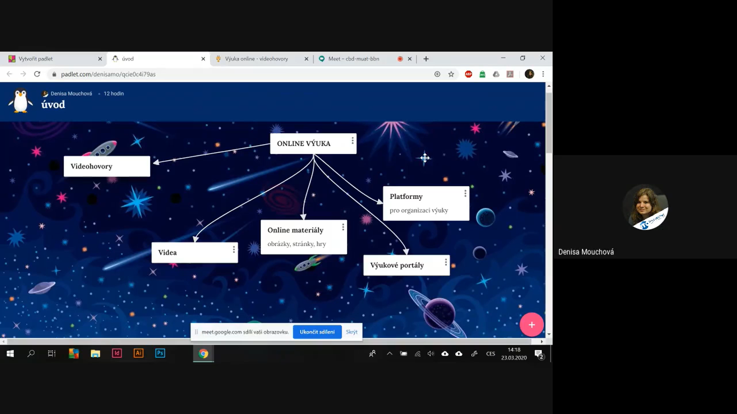Open options menu on Online materiály post
The image size is (737, 414).
343,227
